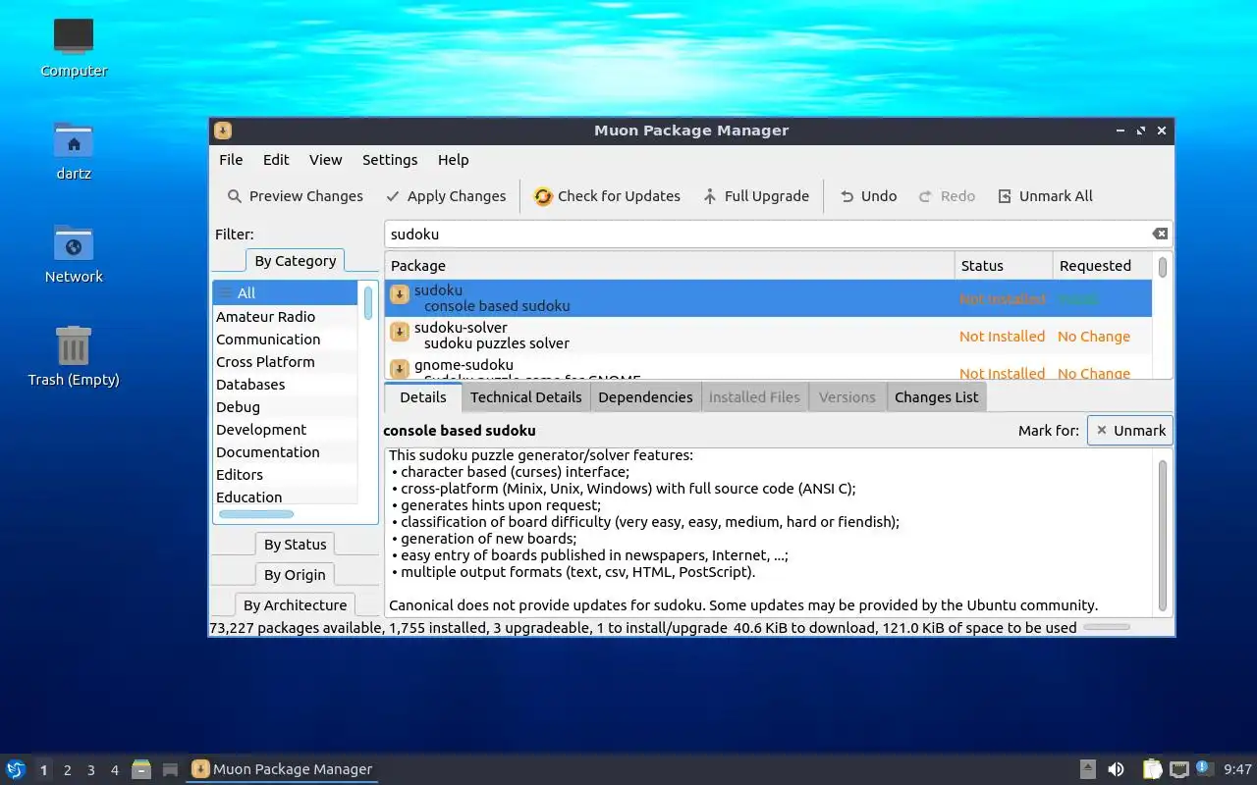Open the removable media eject tray icon
This screenshot has width=1257, height=785.
coord(1087,769)
